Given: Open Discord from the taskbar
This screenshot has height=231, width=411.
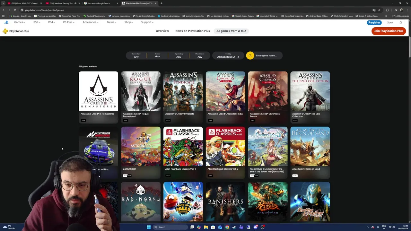Looking at the screenshot, I should pos(255,227).
